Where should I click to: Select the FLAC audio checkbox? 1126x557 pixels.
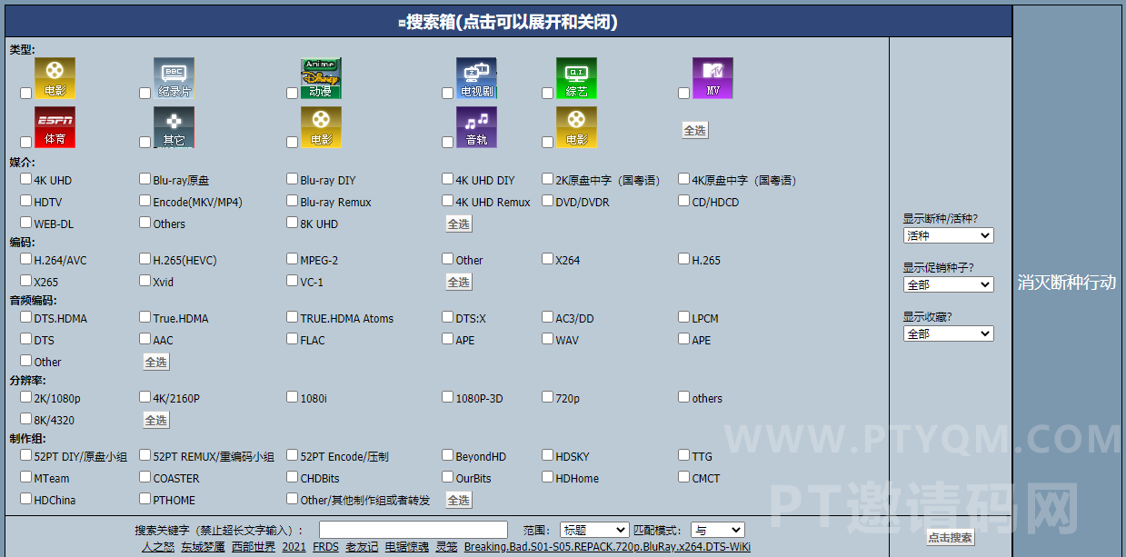[292, 339]
